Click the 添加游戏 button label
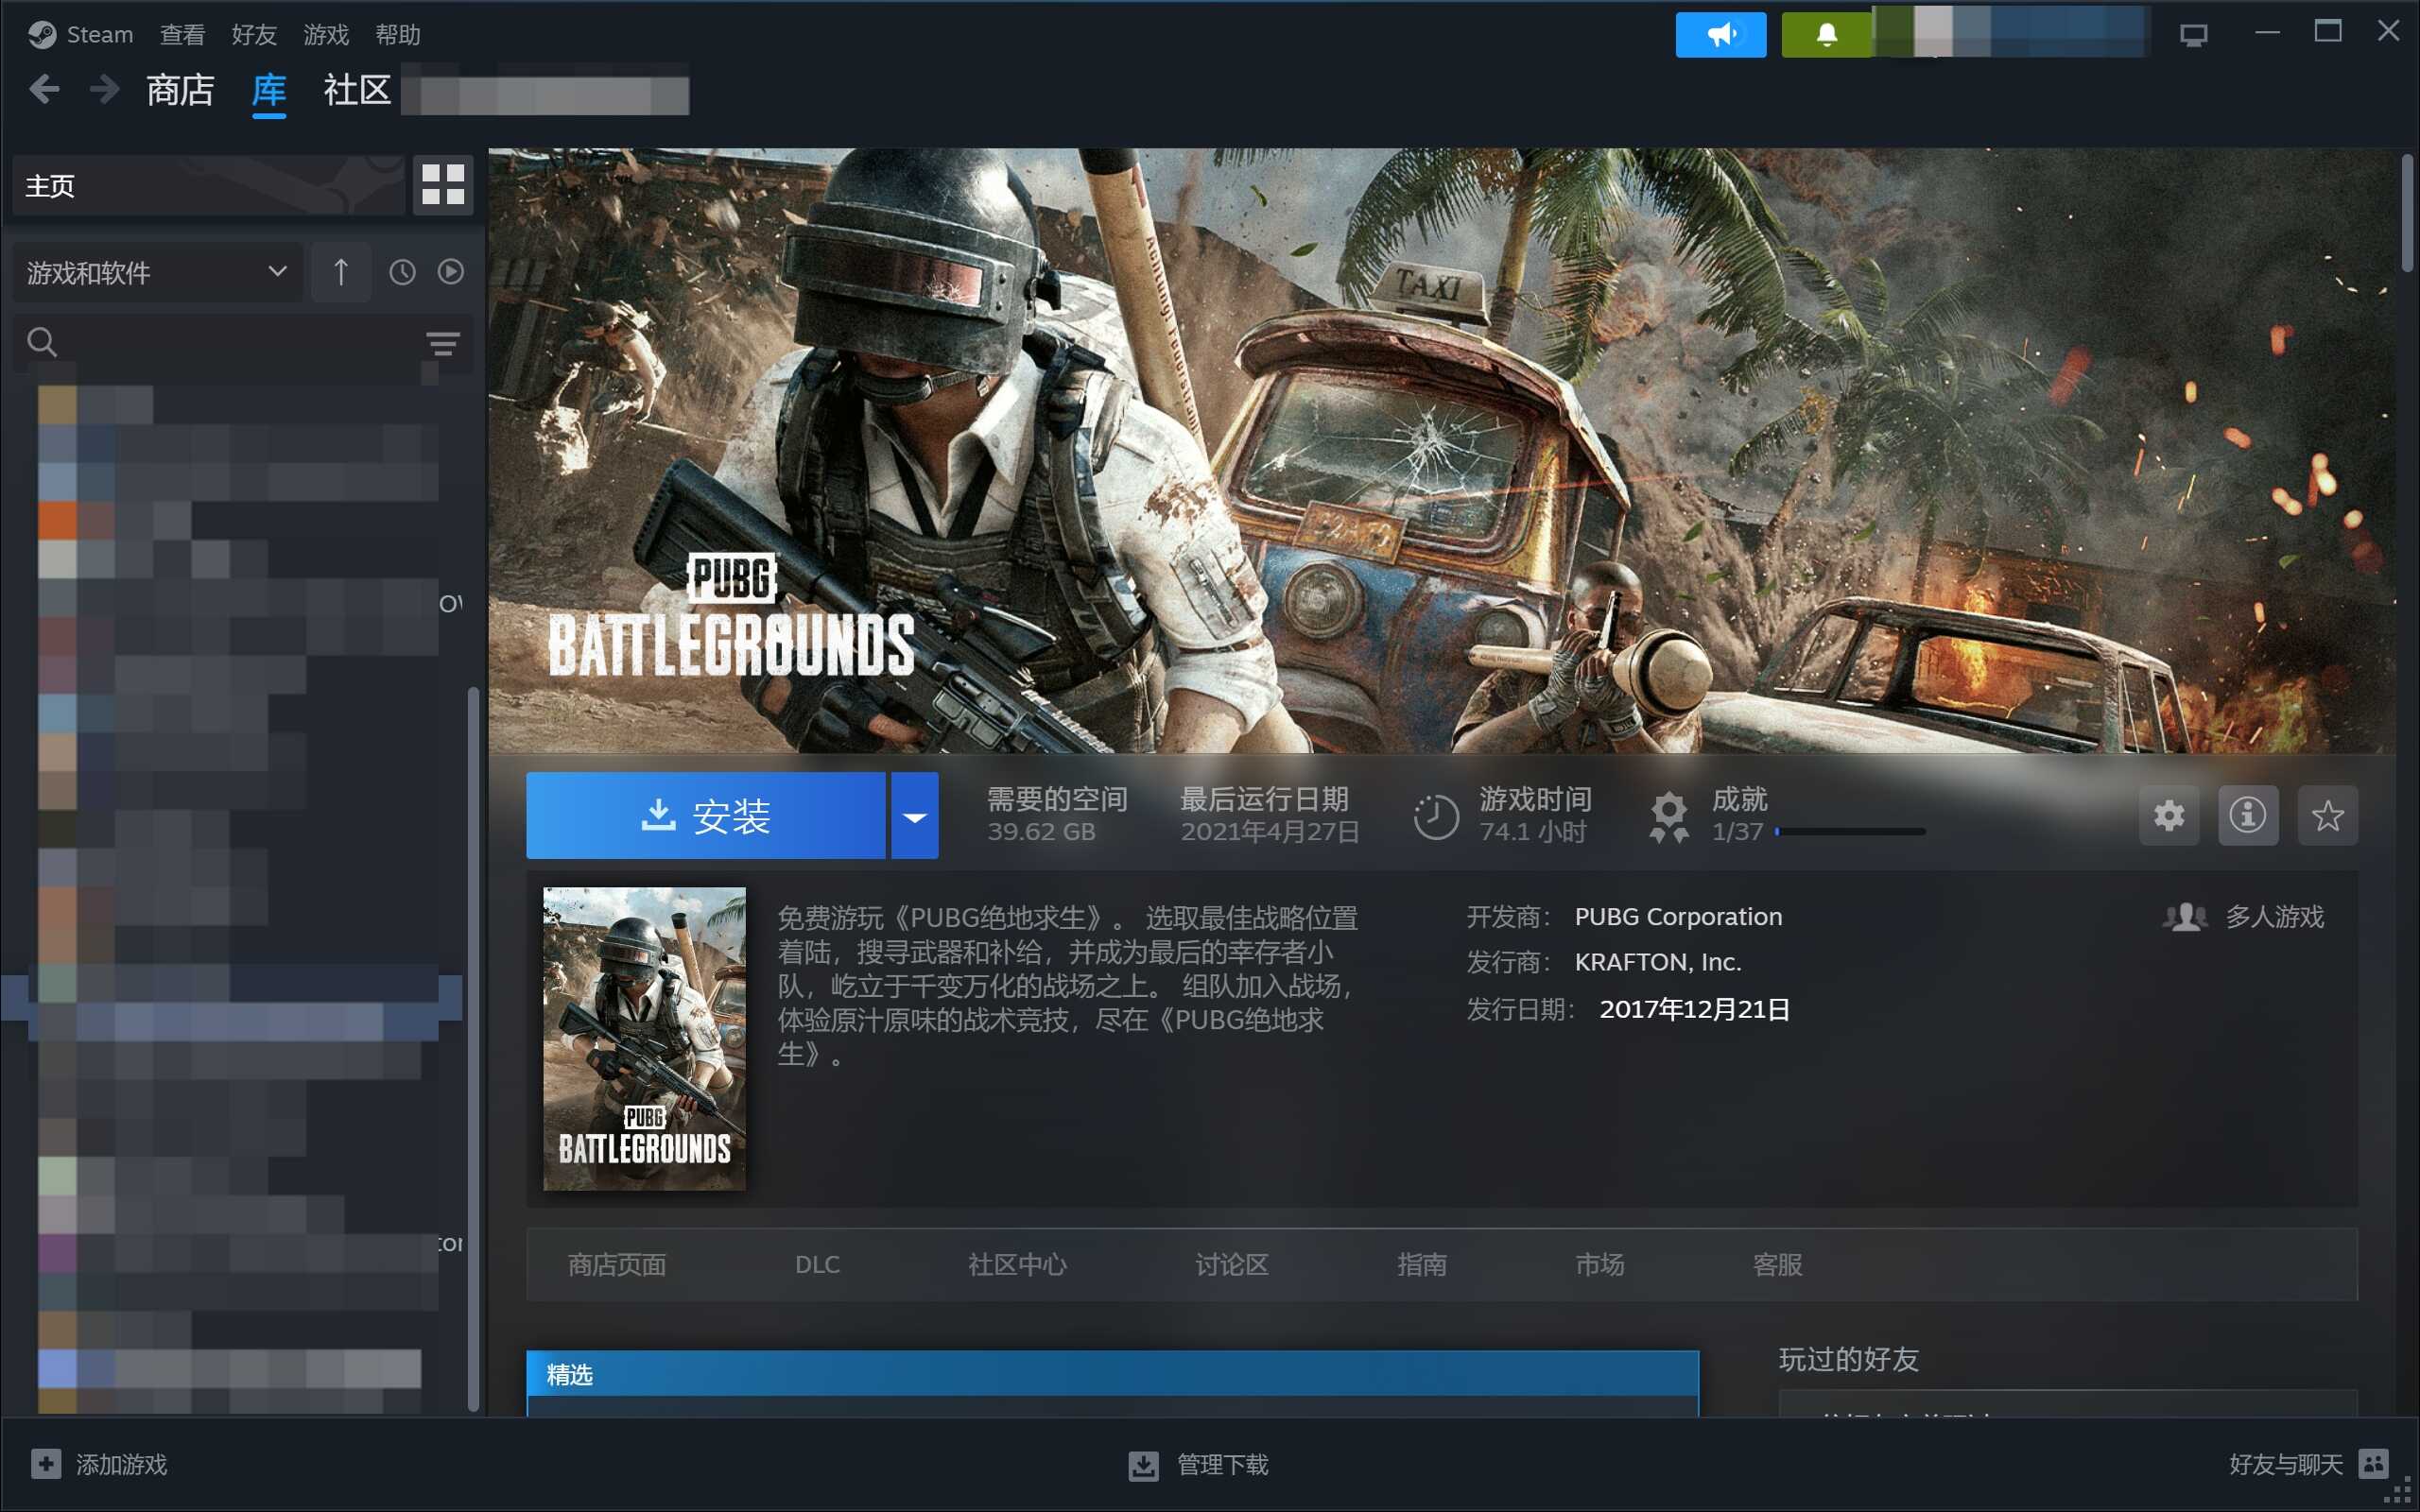2420x1512 pixels. [122, 1464]
